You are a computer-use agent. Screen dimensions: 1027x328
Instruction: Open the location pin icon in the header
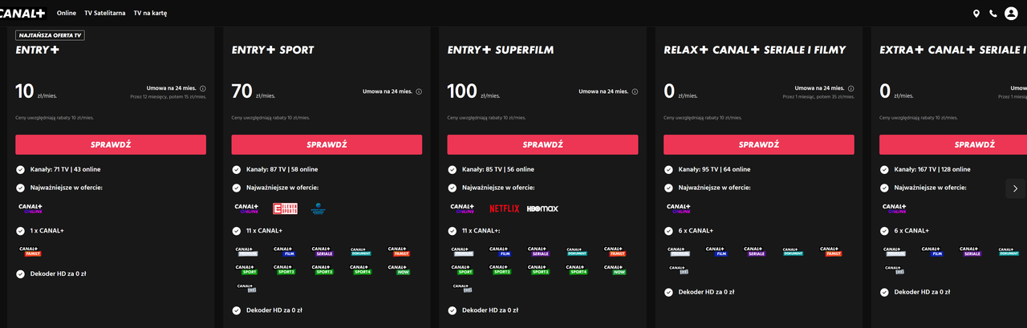[x=976, y=13]
